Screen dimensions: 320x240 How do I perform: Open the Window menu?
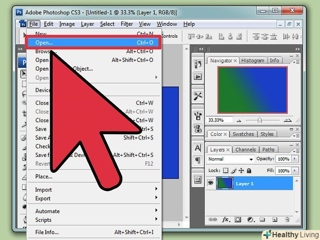point(167,24)
